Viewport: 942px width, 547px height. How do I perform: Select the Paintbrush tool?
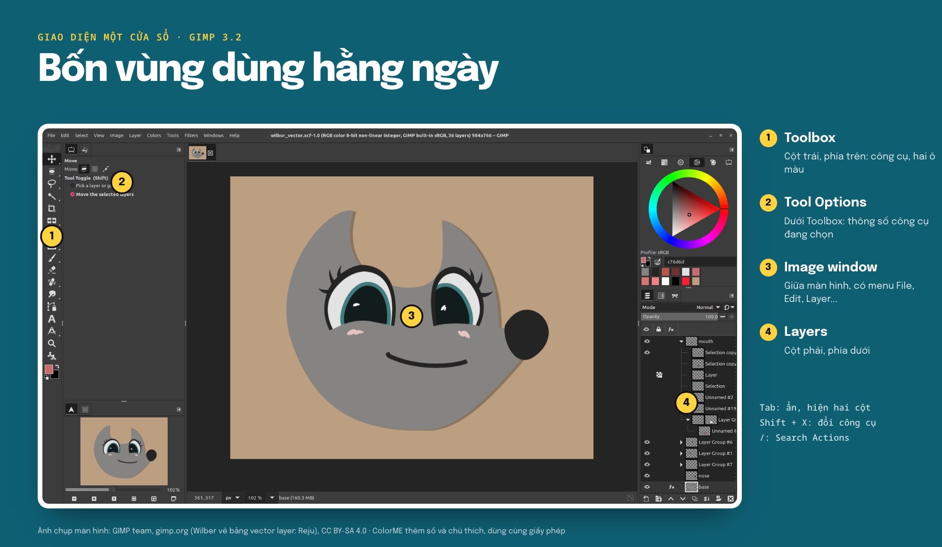click(x=52, y=258)
